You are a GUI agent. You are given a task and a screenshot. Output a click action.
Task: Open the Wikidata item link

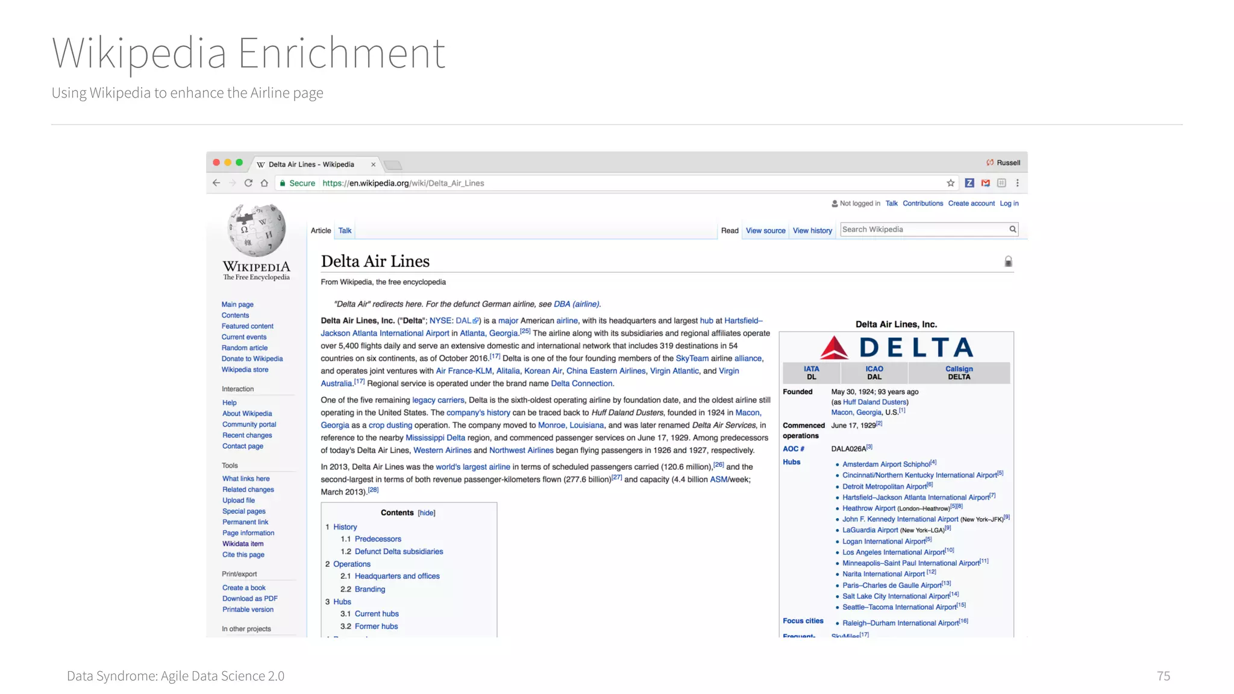[243, 544]
